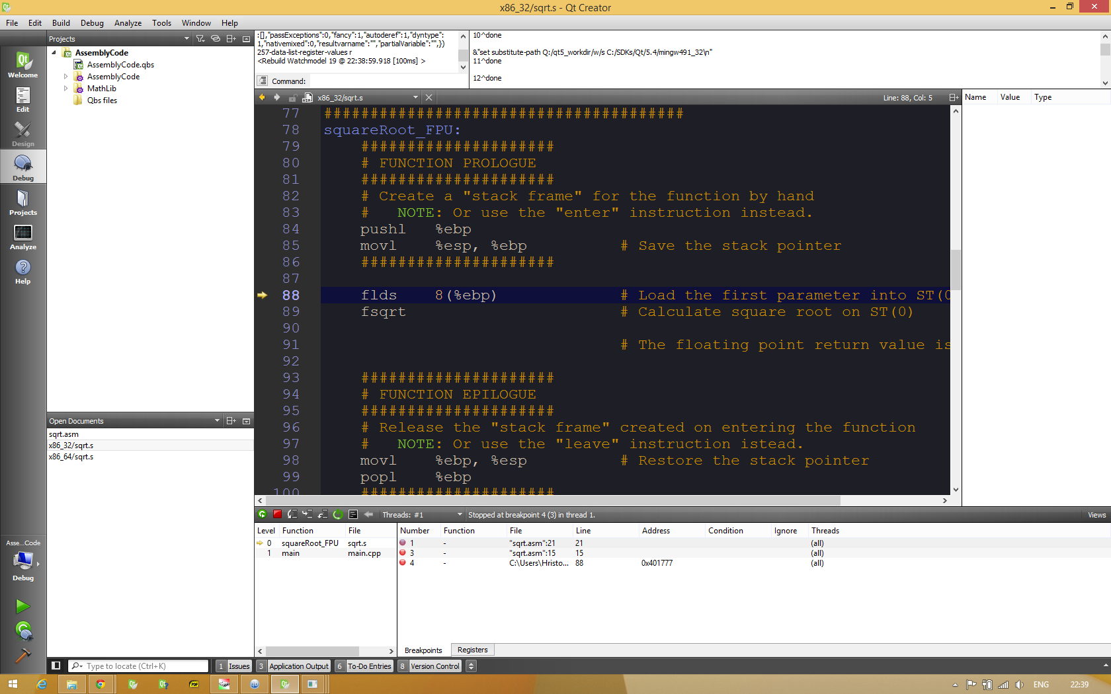Viewport: 1111px width, 694px height.
Task: Toggle breakpoint 1 at sqrt.asm:21
Action: [x=403, y=543]
